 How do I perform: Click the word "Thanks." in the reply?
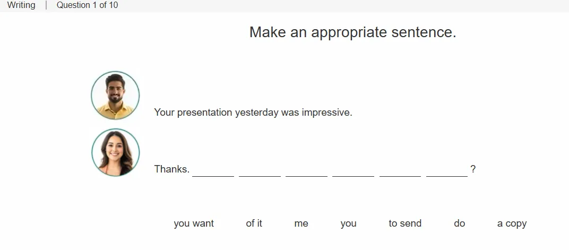pyautogui.click(x=171, y=169)
